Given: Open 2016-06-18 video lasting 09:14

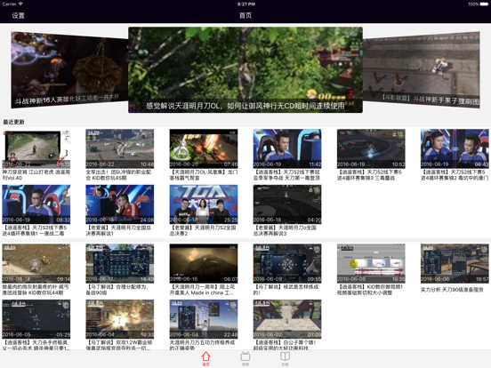Looking at the screenshot, I should (36, 263).
